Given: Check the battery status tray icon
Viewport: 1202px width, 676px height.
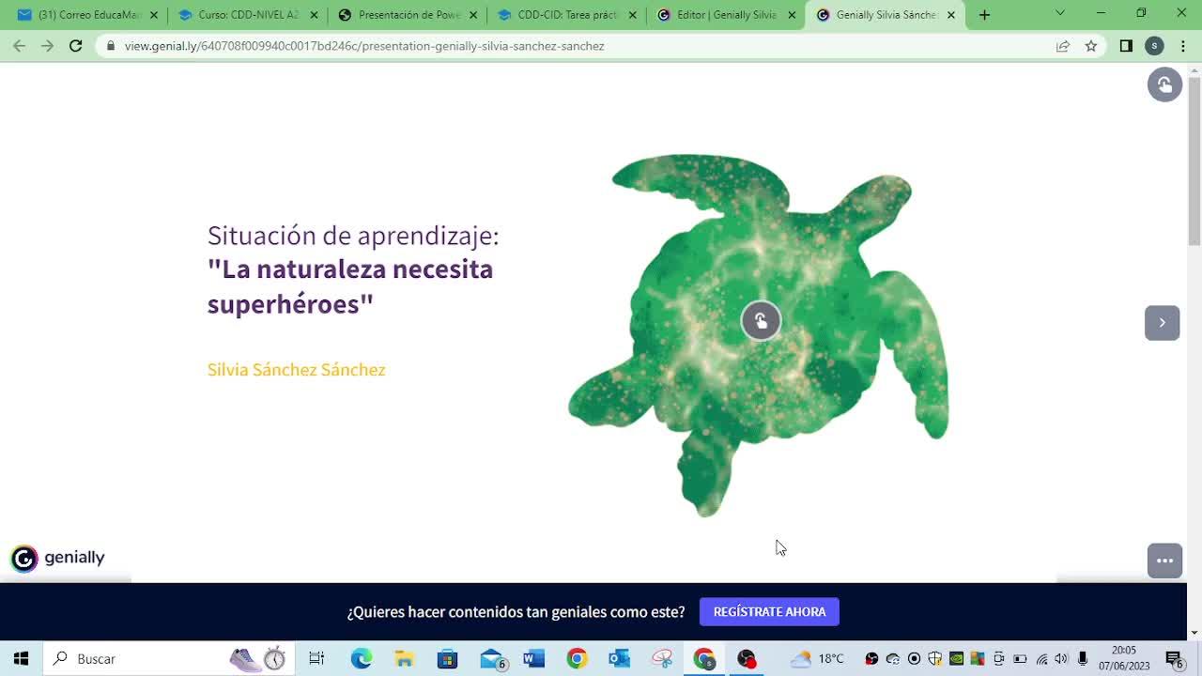Looking at the screenshot, I should [x=1020, y=659].
